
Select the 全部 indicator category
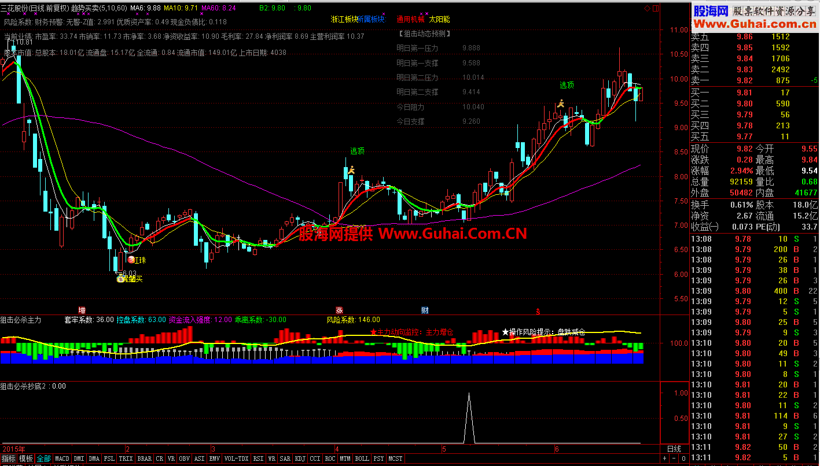pyautogui.click(x=44, y=458)
